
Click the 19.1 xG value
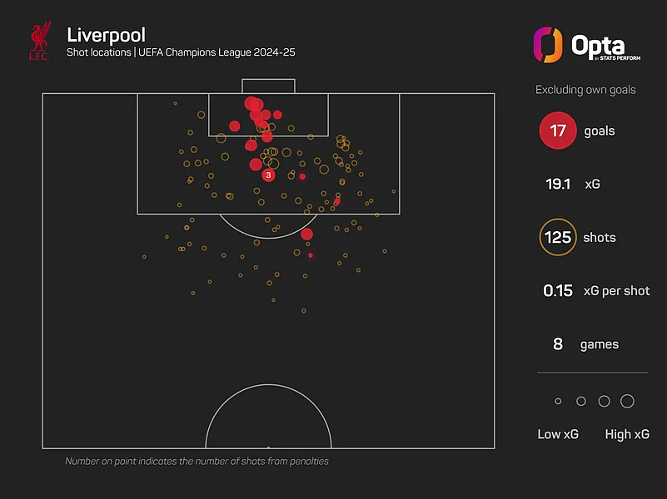coord(557,184)
